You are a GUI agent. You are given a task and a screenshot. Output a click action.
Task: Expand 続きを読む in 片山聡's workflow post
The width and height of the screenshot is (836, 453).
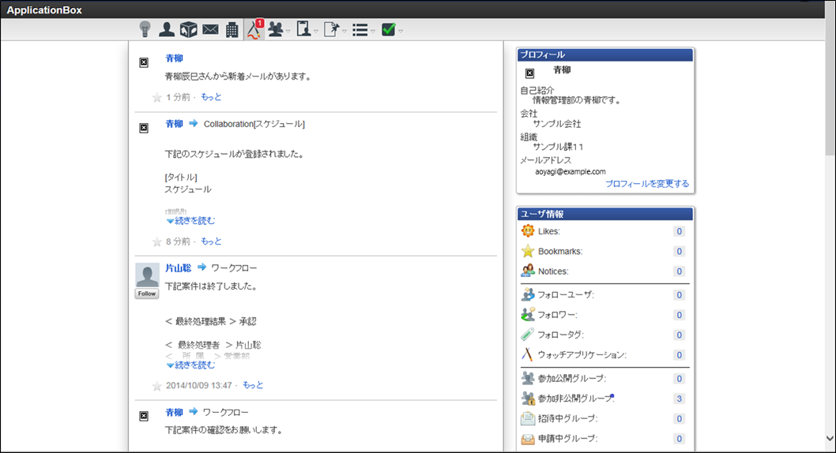tap(190, 365)
